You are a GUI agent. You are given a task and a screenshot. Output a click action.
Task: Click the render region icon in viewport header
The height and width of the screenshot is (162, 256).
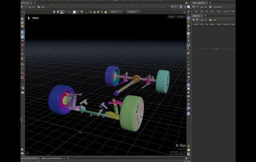[x=181, y=7]
